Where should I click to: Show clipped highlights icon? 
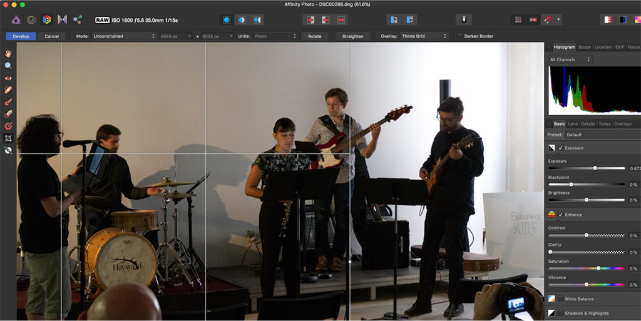pos(607,19)
